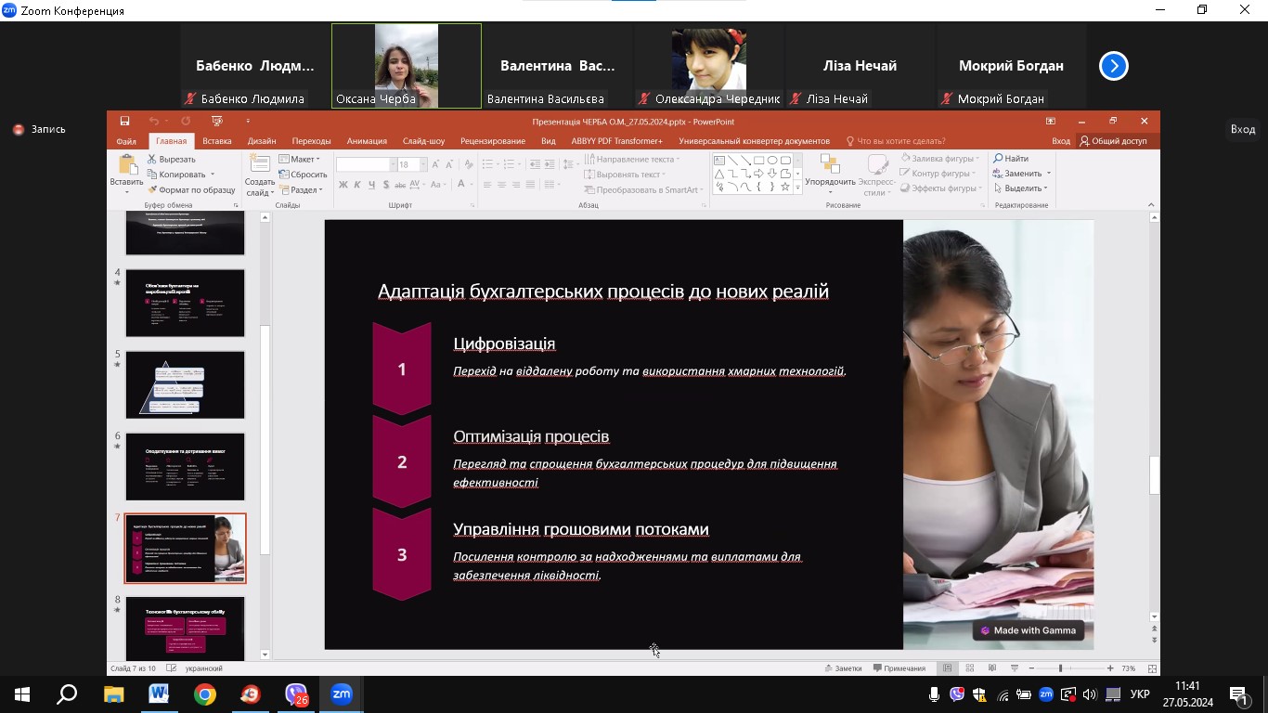
Task: Open Переходы ribbon tab
Action: [311, 141]
